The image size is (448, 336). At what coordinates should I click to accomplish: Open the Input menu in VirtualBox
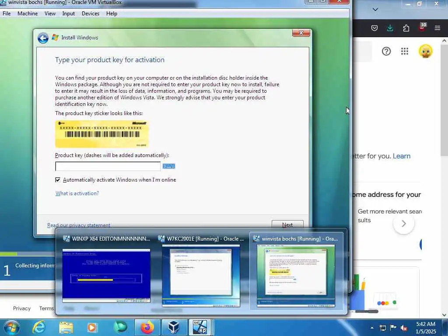point(69,14)
